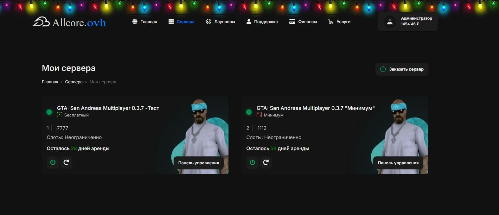Viewport: 499px width, 215px height.
Task: Click the Бесплатный tariff icon
Action: point(60,115)
